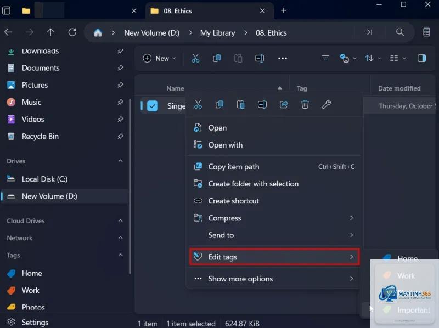The image size is (439, 328).
Task: Close the 08. Ethics tab
Action: 262,11
